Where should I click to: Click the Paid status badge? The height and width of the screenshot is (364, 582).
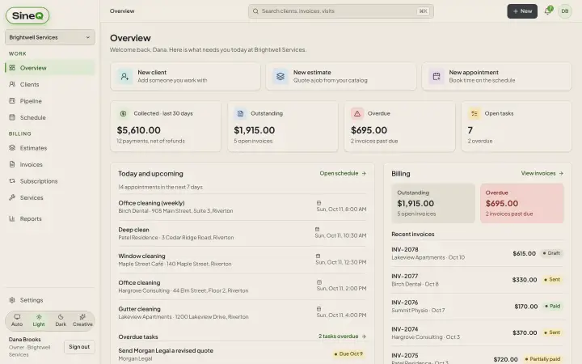(x=553, y=307)
